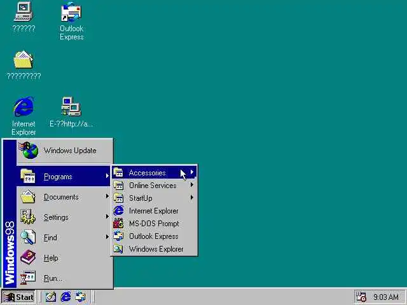407x305 pixels.
Task: Click the Windows Explorer icon in submenu
Action: coord(118,248)
